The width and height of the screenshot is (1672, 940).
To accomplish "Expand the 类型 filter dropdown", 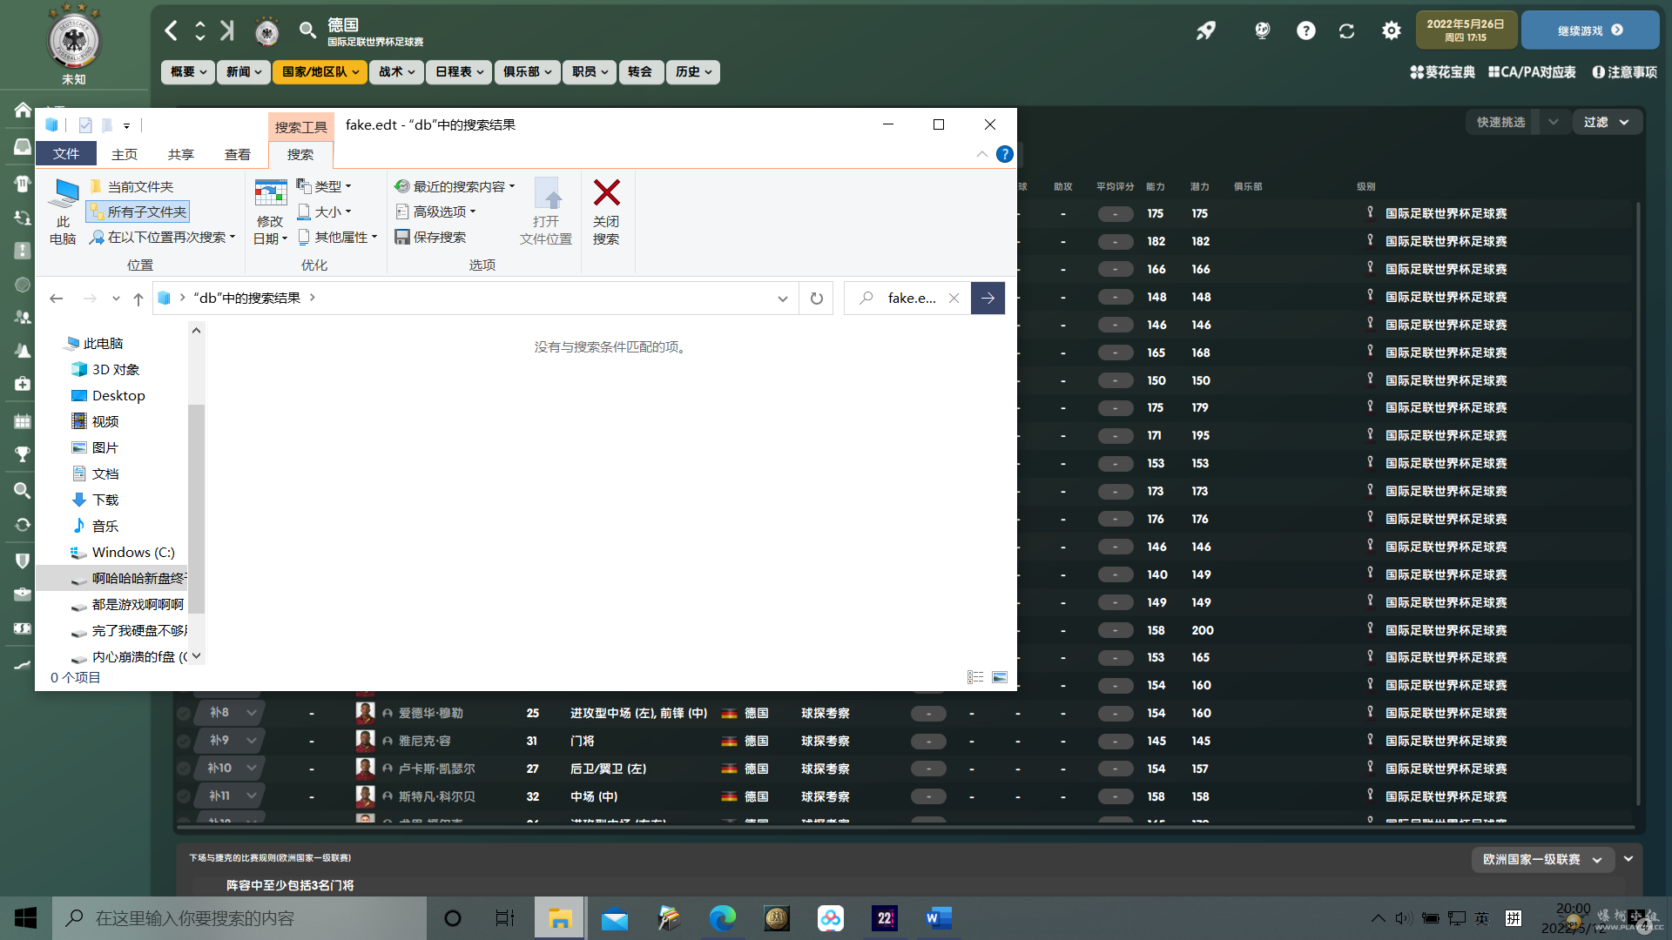I will 324,186.
